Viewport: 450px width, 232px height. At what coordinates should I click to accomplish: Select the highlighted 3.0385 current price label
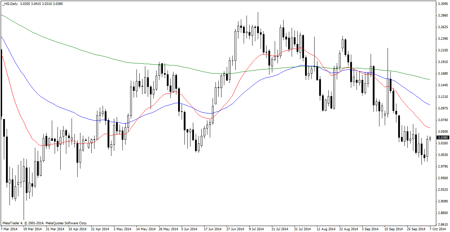(x=442, y=138)
